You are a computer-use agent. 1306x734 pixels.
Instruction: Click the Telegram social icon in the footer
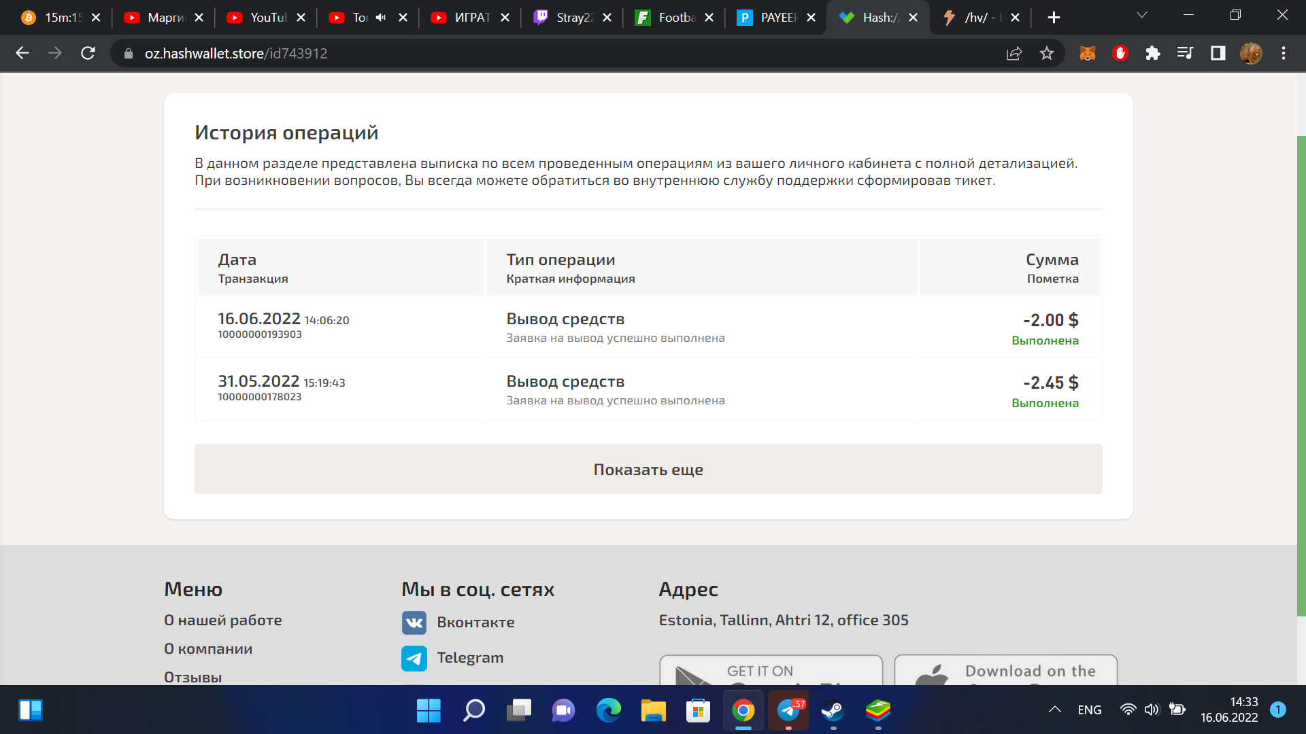[x=414, y=658]
